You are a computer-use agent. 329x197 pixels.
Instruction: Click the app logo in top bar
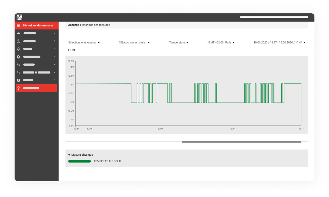point(19,17)
